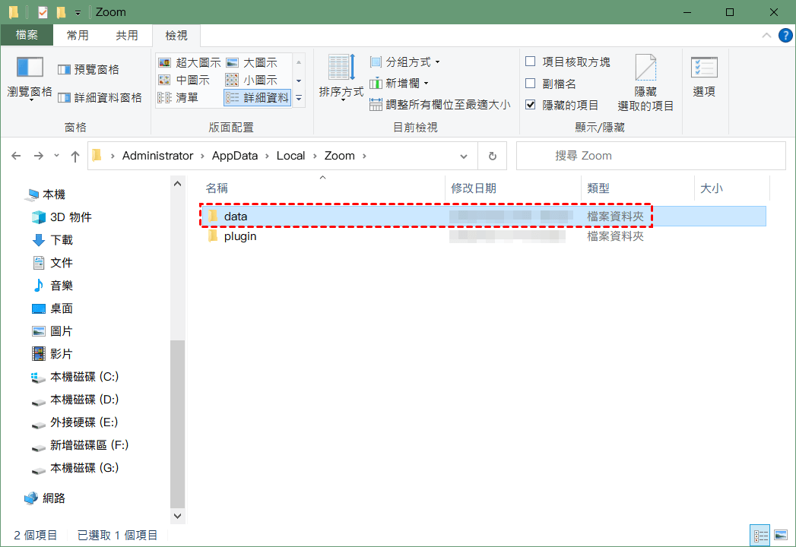Sort by the 類型 type column header
Image resolution: width=796 pixels, height=547 pixels.
637,188
